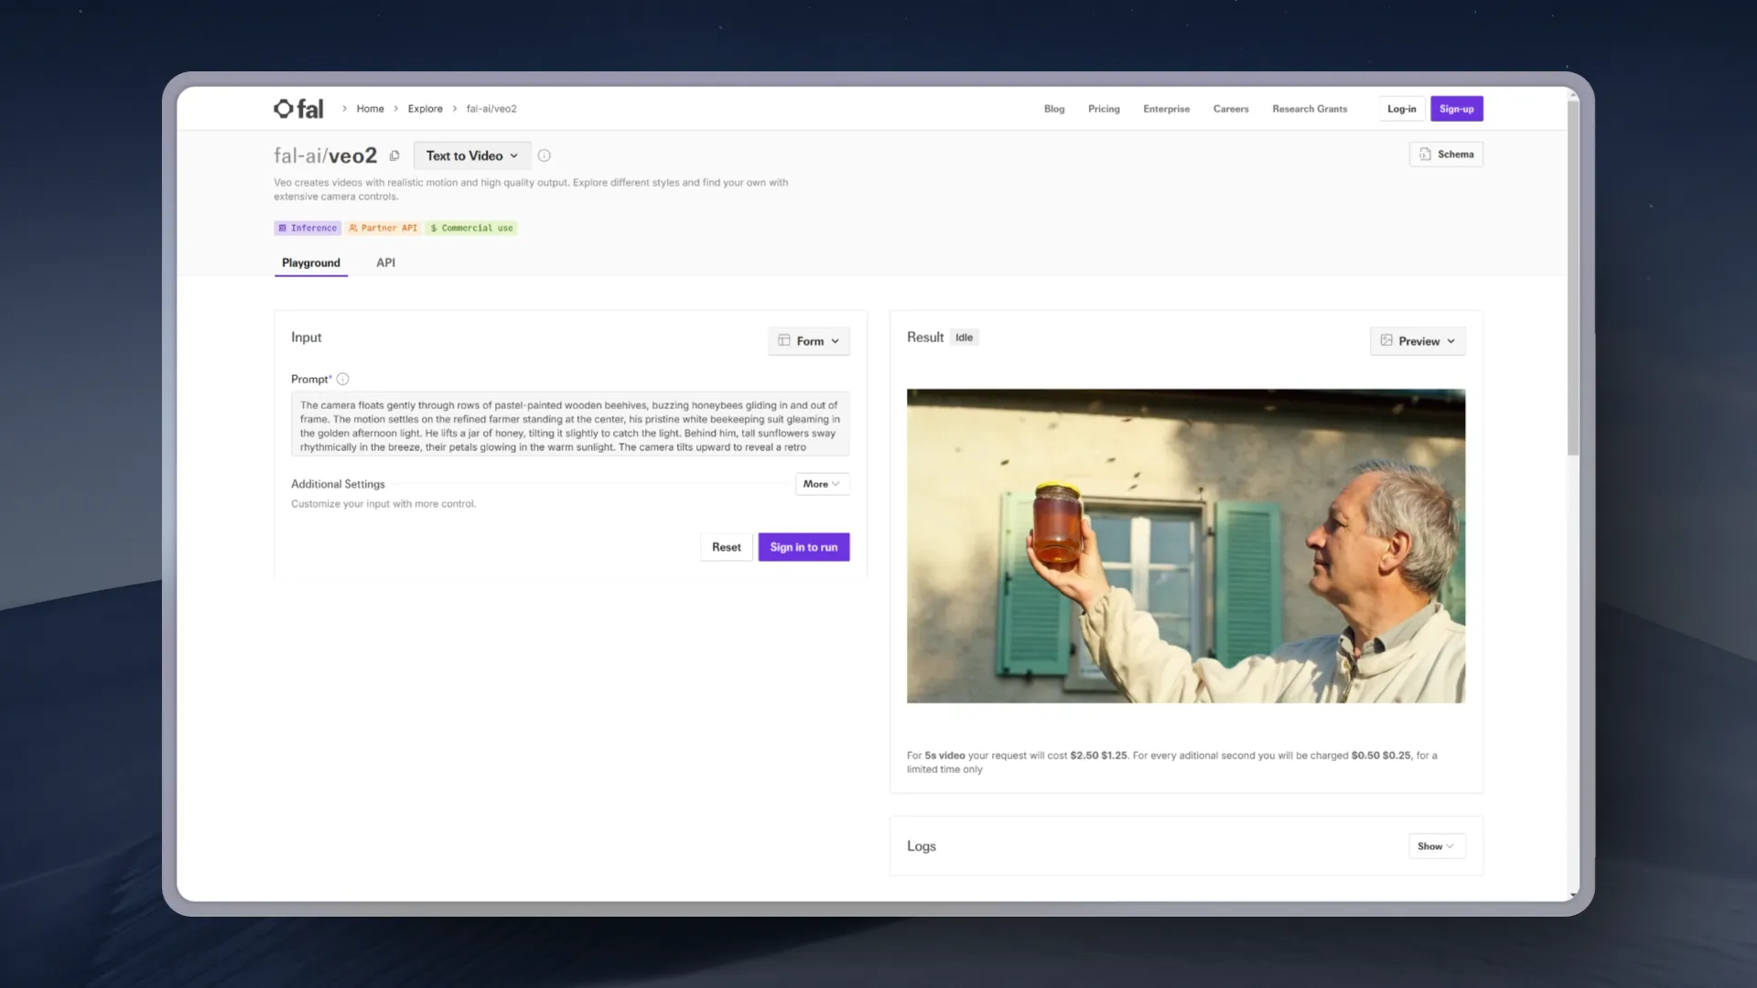Select the Text to Video dropdown

(470, 156)
